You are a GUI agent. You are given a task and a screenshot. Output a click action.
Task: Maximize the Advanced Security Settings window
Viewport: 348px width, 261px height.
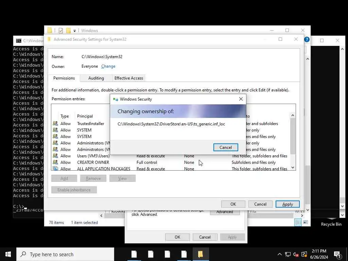(x=280, y=39)
